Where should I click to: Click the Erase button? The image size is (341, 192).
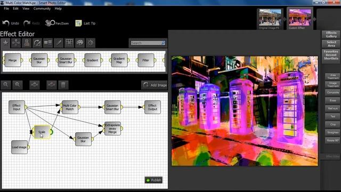pyautogui.click(x=332, y=100)
